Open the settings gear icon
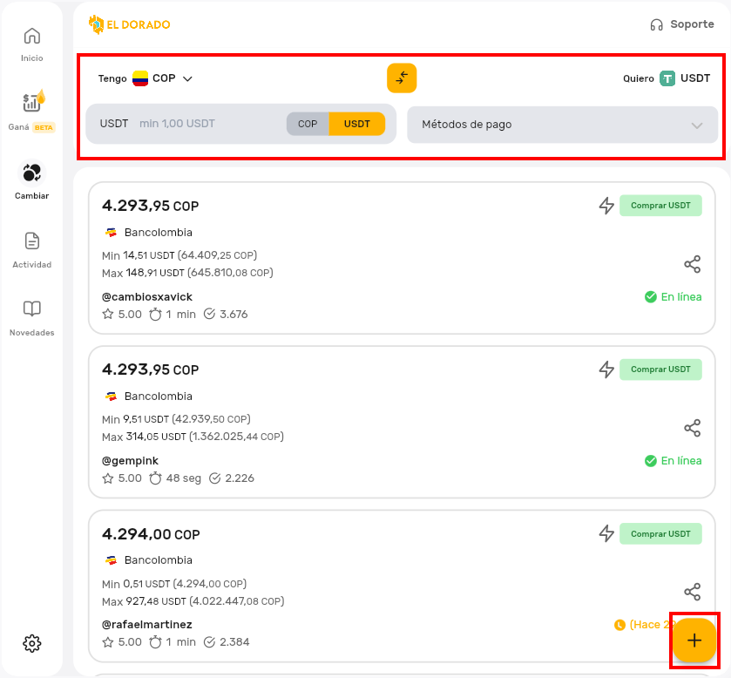Image resolution: width=731 pixels, height=678 pixels. pos(31,643)
